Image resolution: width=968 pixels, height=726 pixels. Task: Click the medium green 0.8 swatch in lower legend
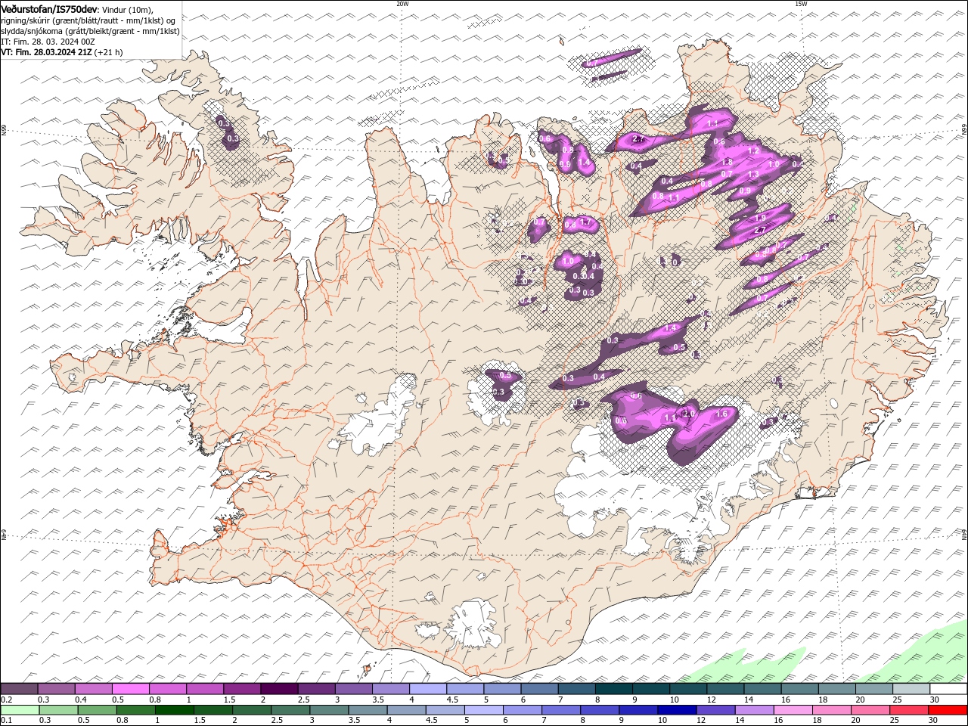tap(136, 710)
